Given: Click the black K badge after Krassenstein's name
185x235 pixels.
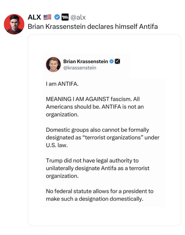Looking at the screenshot, I should (117, 61).
